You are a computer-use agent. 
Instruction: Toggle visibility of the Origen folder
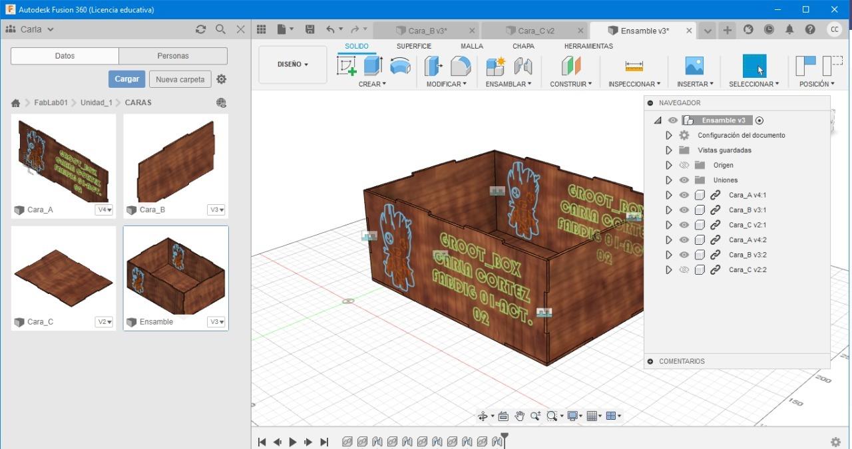click(684, 165)
